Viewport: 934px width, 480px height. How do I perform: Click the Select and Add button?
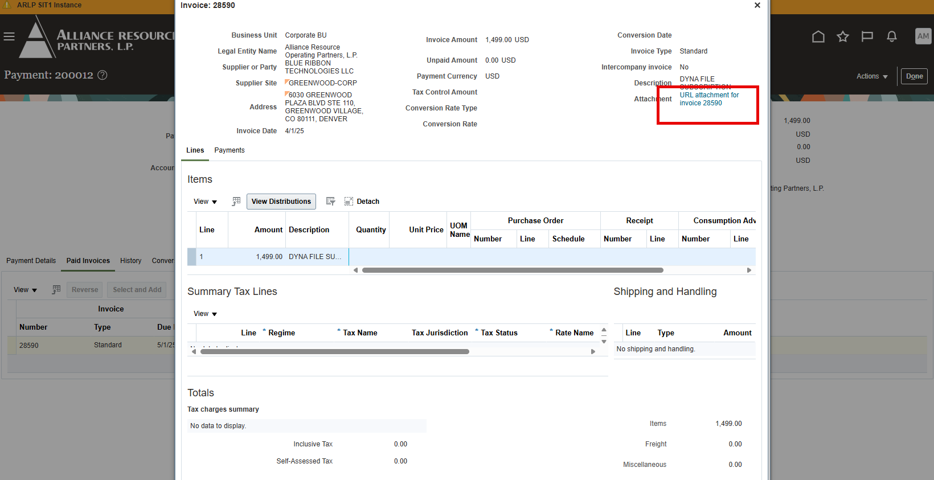point(137,290)
